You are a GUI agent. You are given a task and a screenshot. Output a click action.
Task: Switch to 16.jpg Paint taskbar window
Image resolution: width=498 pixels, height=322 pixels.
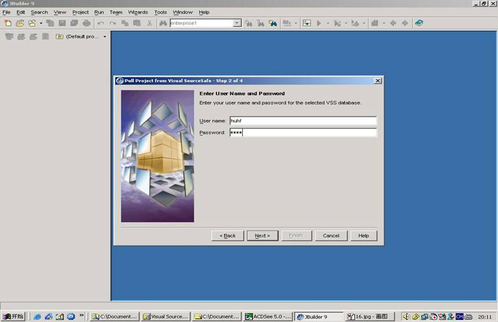point(370,316)
